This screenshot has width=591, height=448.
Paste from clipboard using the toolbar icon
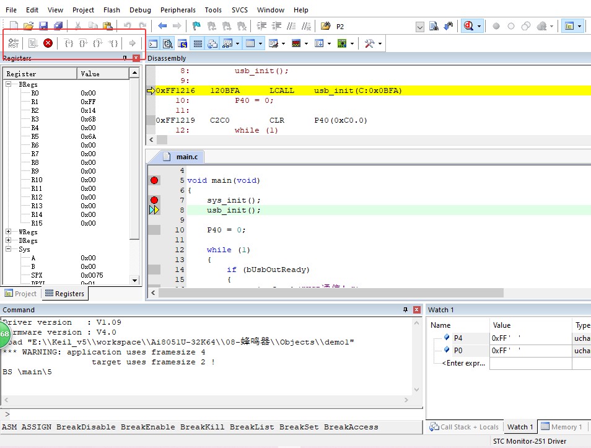click(x=108, y=26)
